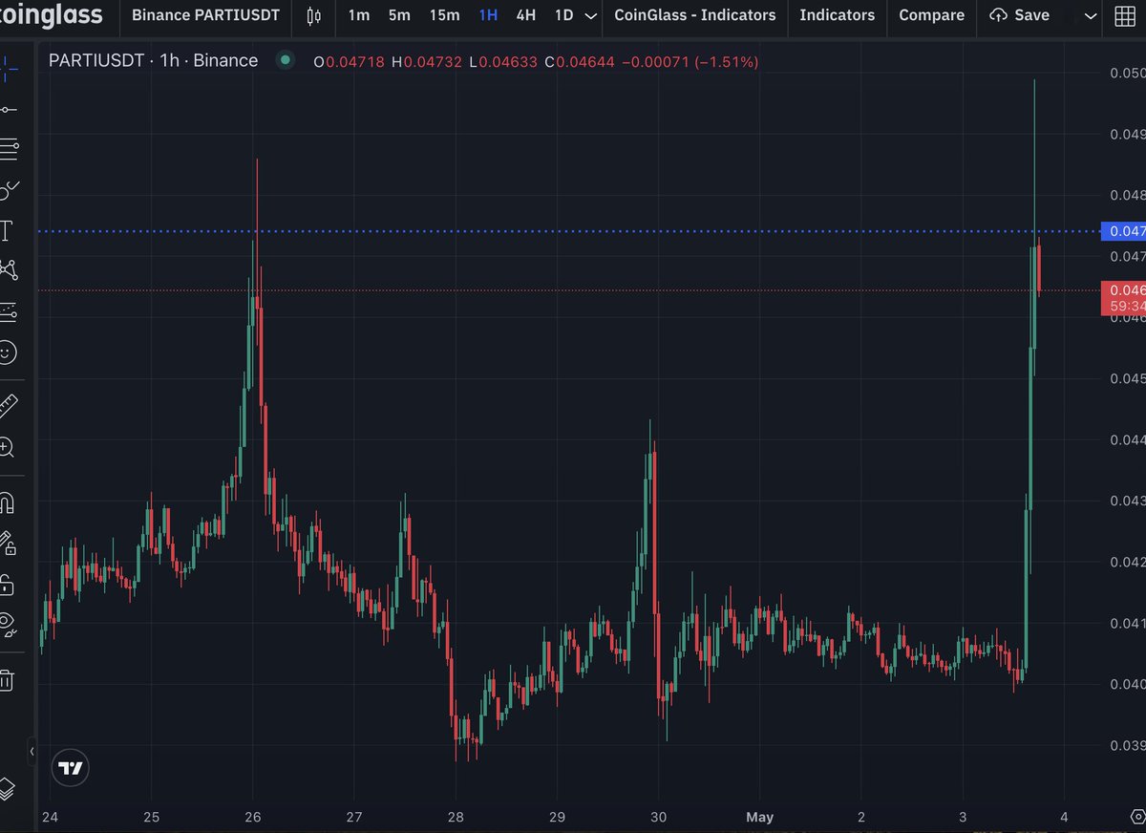Viewport: 1146px width, 833px height.
Task: Click the TradingView logo on chart
Action: (71, 768)
